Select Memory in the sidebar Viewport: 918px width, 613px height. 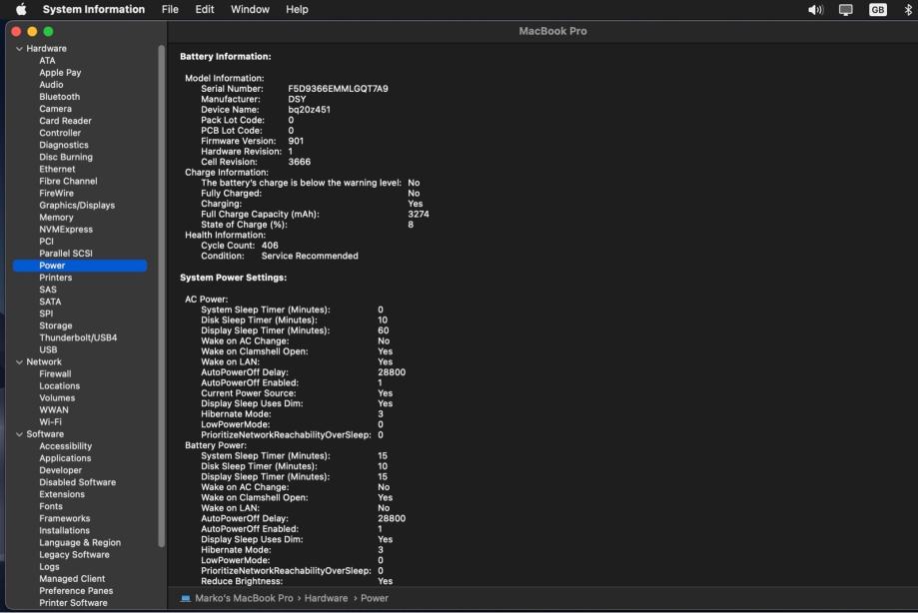(56, 217)
